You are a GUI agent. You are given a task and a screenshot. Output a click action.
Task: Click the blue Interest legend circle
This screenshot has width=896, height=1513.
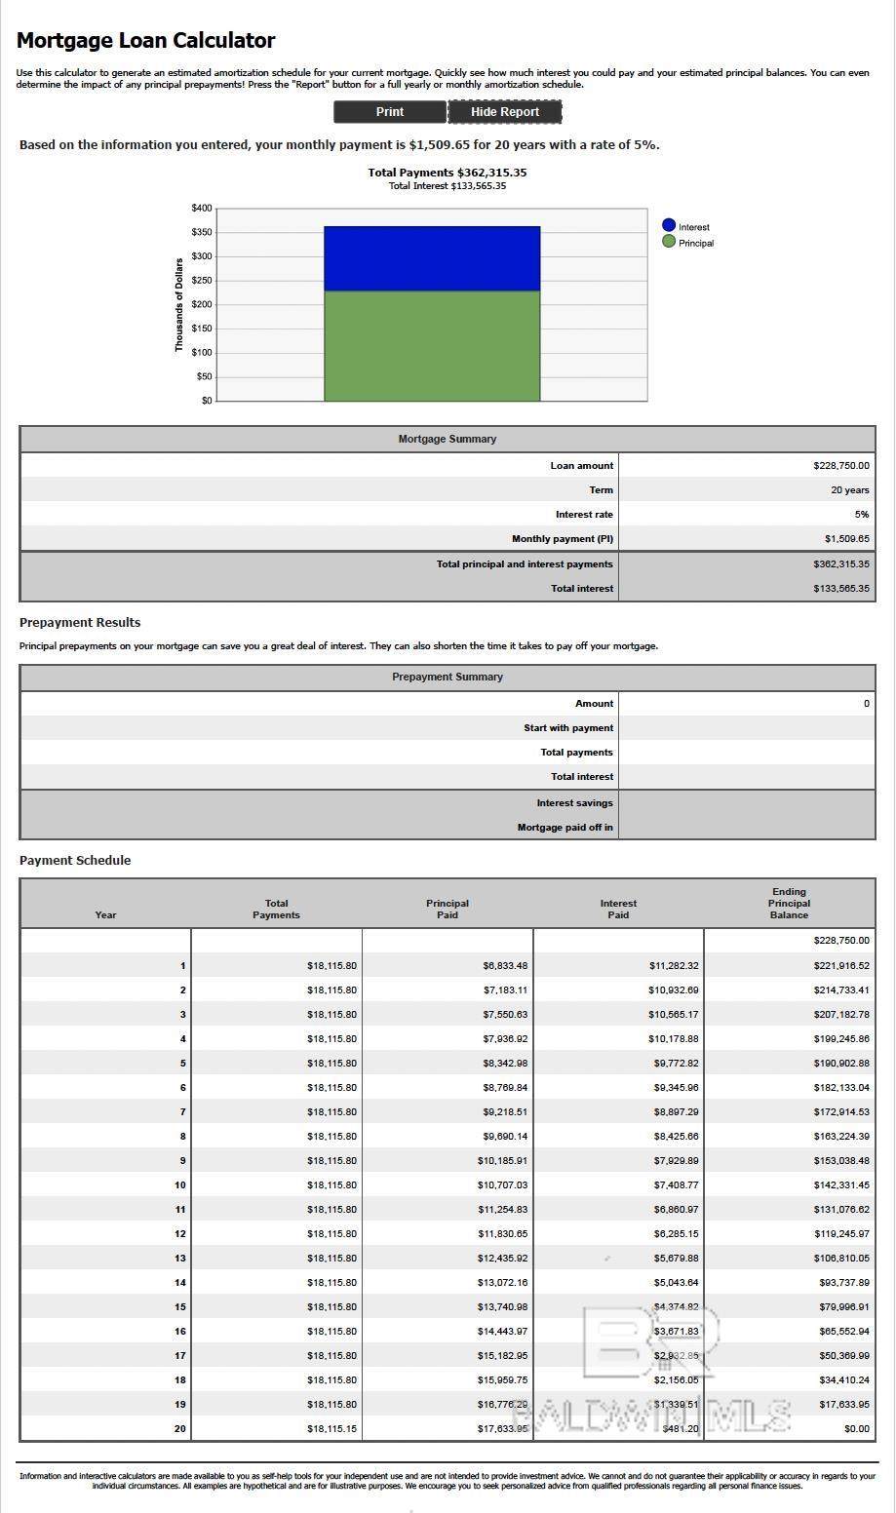pyautogui.click(x=669, y=226)
